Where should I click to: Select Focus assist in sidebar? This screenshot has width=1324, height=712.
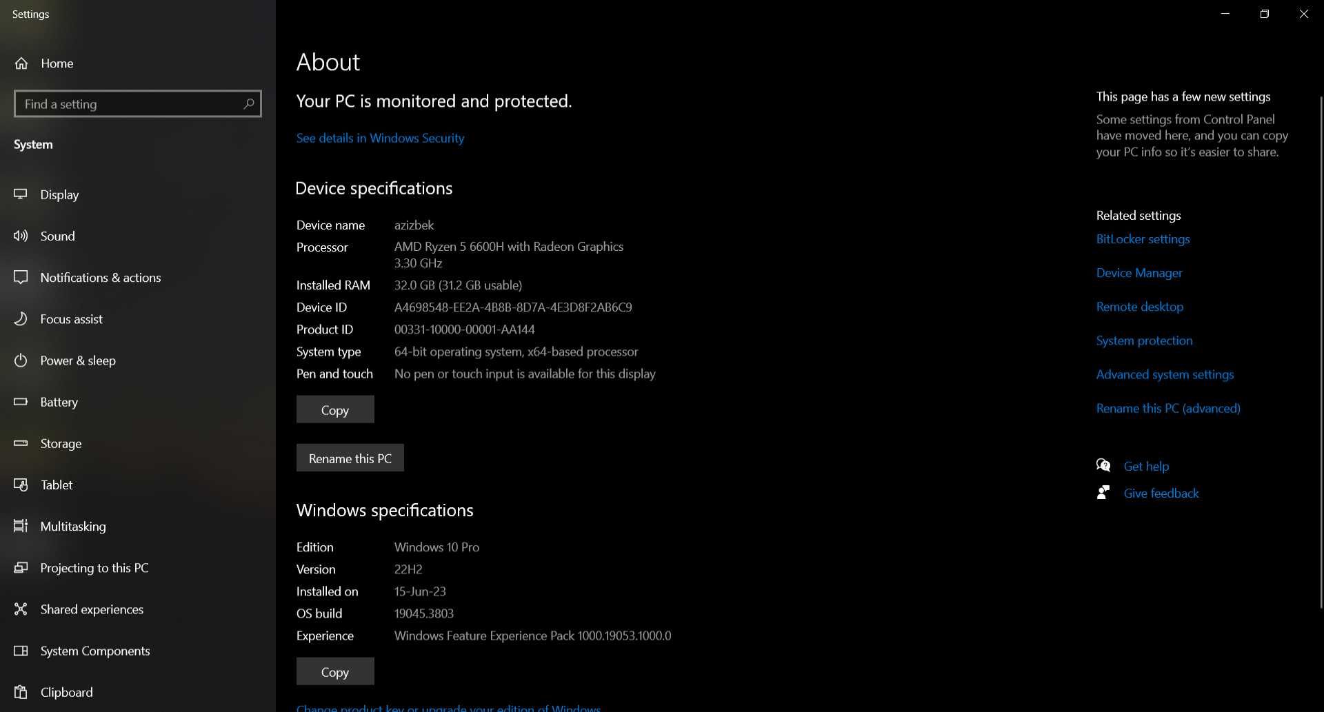[138, 318]
